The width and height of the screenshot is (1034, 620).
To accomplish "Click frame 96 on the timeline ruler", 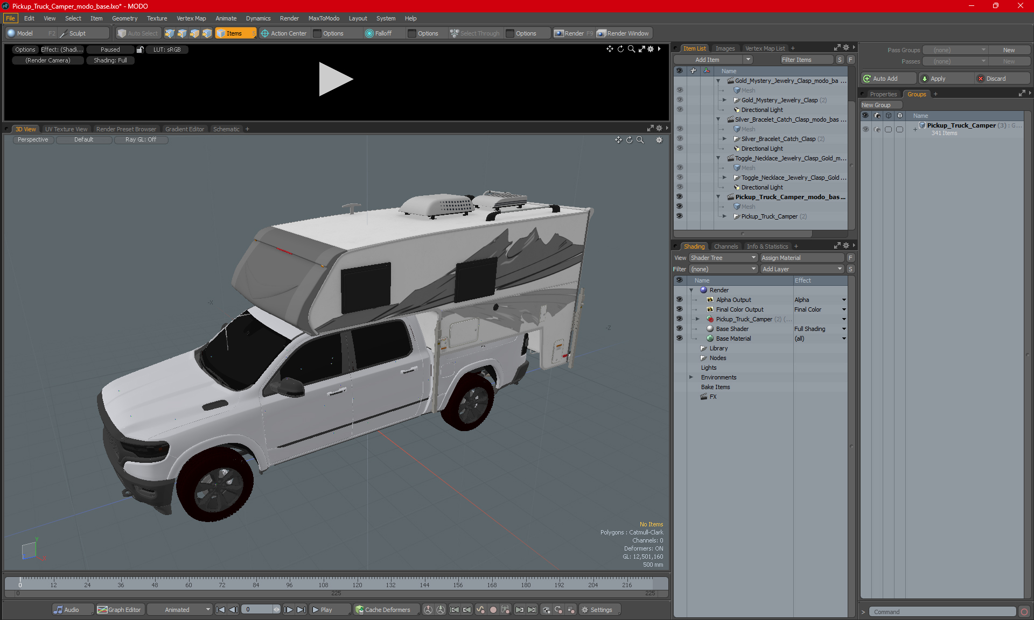I will pos(289,584).
